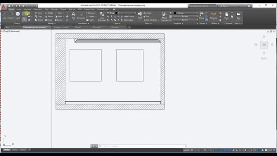Image resolution: width=277 pixels, height=156 pixels.
Task: Click the Move tool
Action: click(39, 13)
